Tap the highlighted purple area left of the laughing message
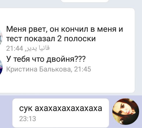Image resolution: width=142 pixels, height=128 pixels. click(x=6, y=112)
